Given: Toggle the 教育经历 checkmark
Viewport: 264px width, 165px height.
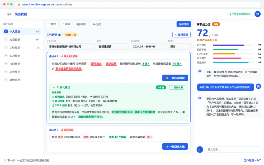Looking at the screenshot, I should click(x=6, y=40).
